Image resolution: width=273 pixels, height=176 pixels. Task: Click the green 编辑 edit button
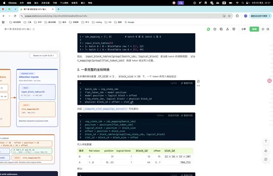coord(254,29)
